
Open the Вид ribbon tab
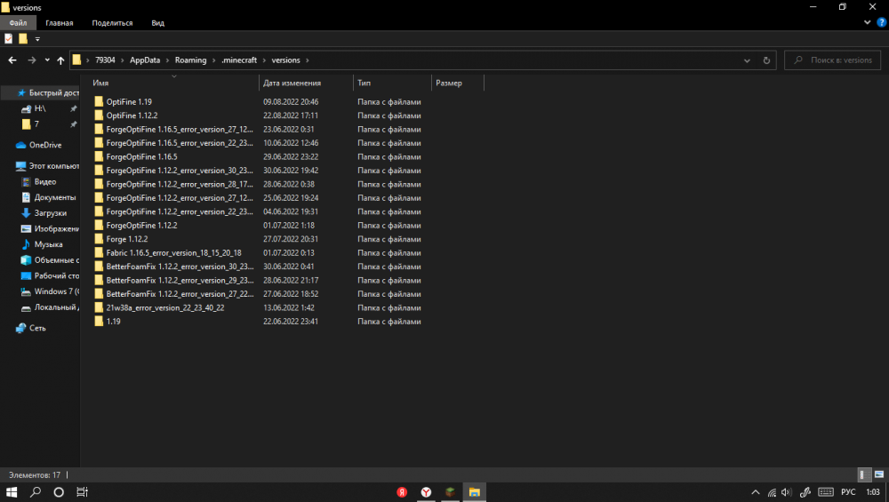click(157, 23)
